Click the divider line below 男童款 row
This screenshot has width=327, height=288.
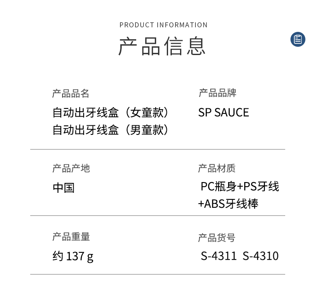157,149
